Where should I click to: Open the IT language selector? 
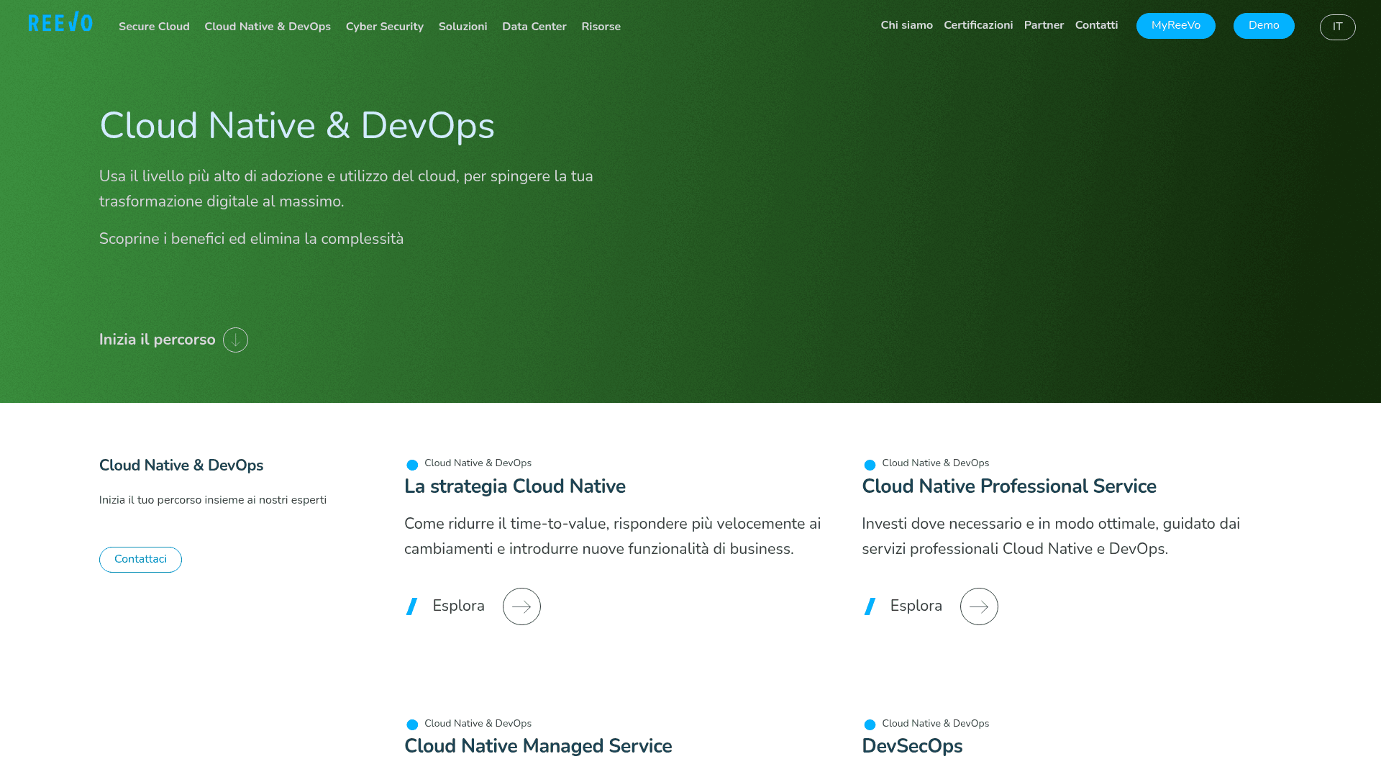point(1337,27)
